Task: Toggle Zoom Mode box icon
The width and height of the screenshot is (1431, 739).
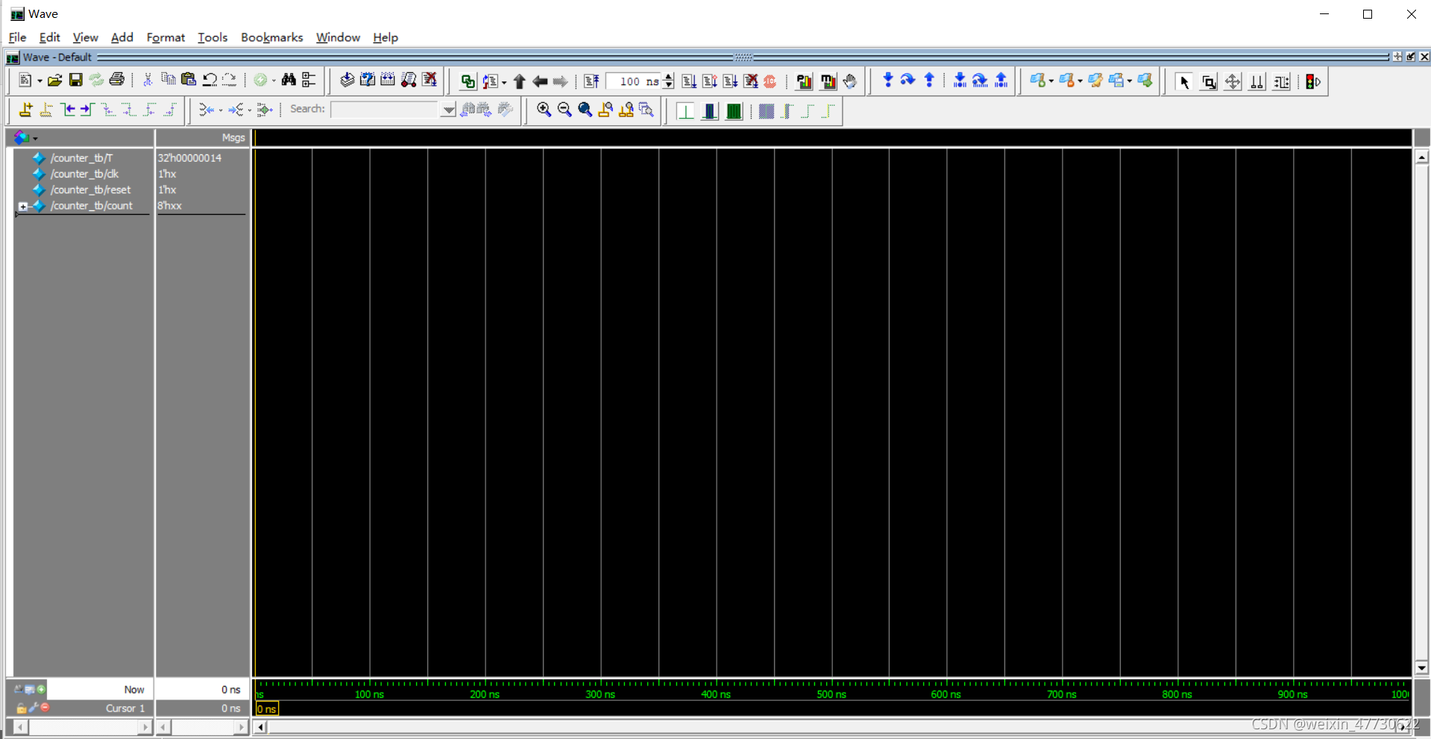Action: (1209, 81)
